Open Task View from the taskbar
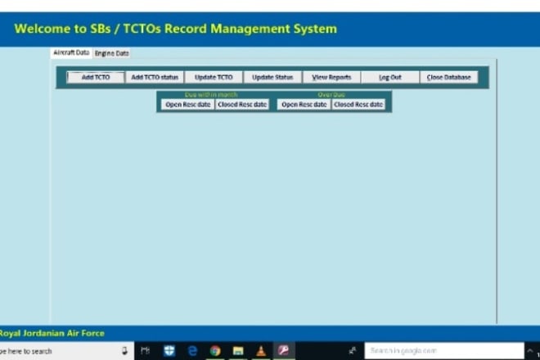540x360 pixels. coord(146,351)
